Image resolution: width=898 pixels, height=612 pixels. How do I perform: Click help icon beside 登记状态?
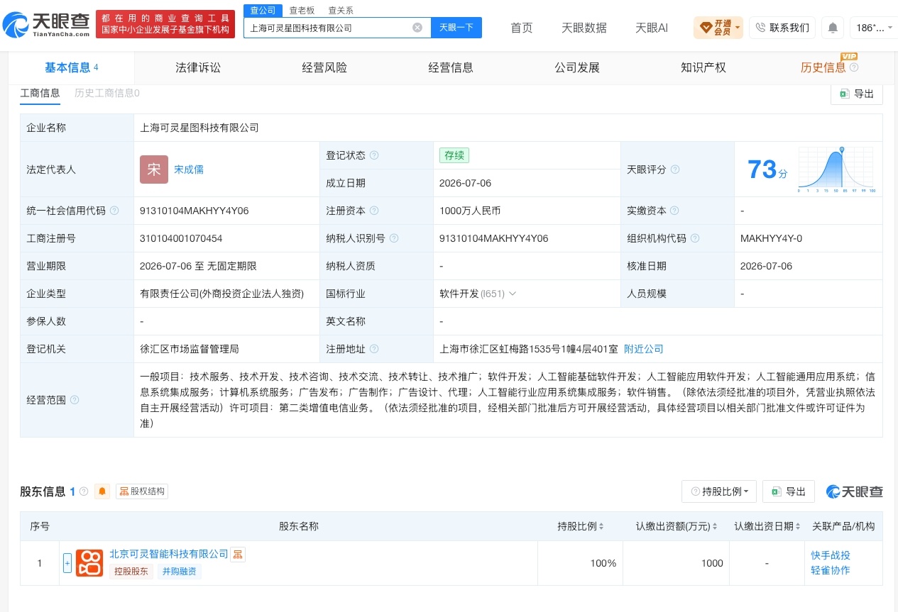374,155
